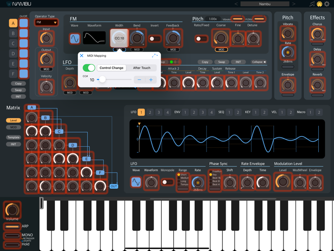The height and width of the screenshot is (251, 334).
Task: Select Matrix Level button
Action: click(13, 120)
